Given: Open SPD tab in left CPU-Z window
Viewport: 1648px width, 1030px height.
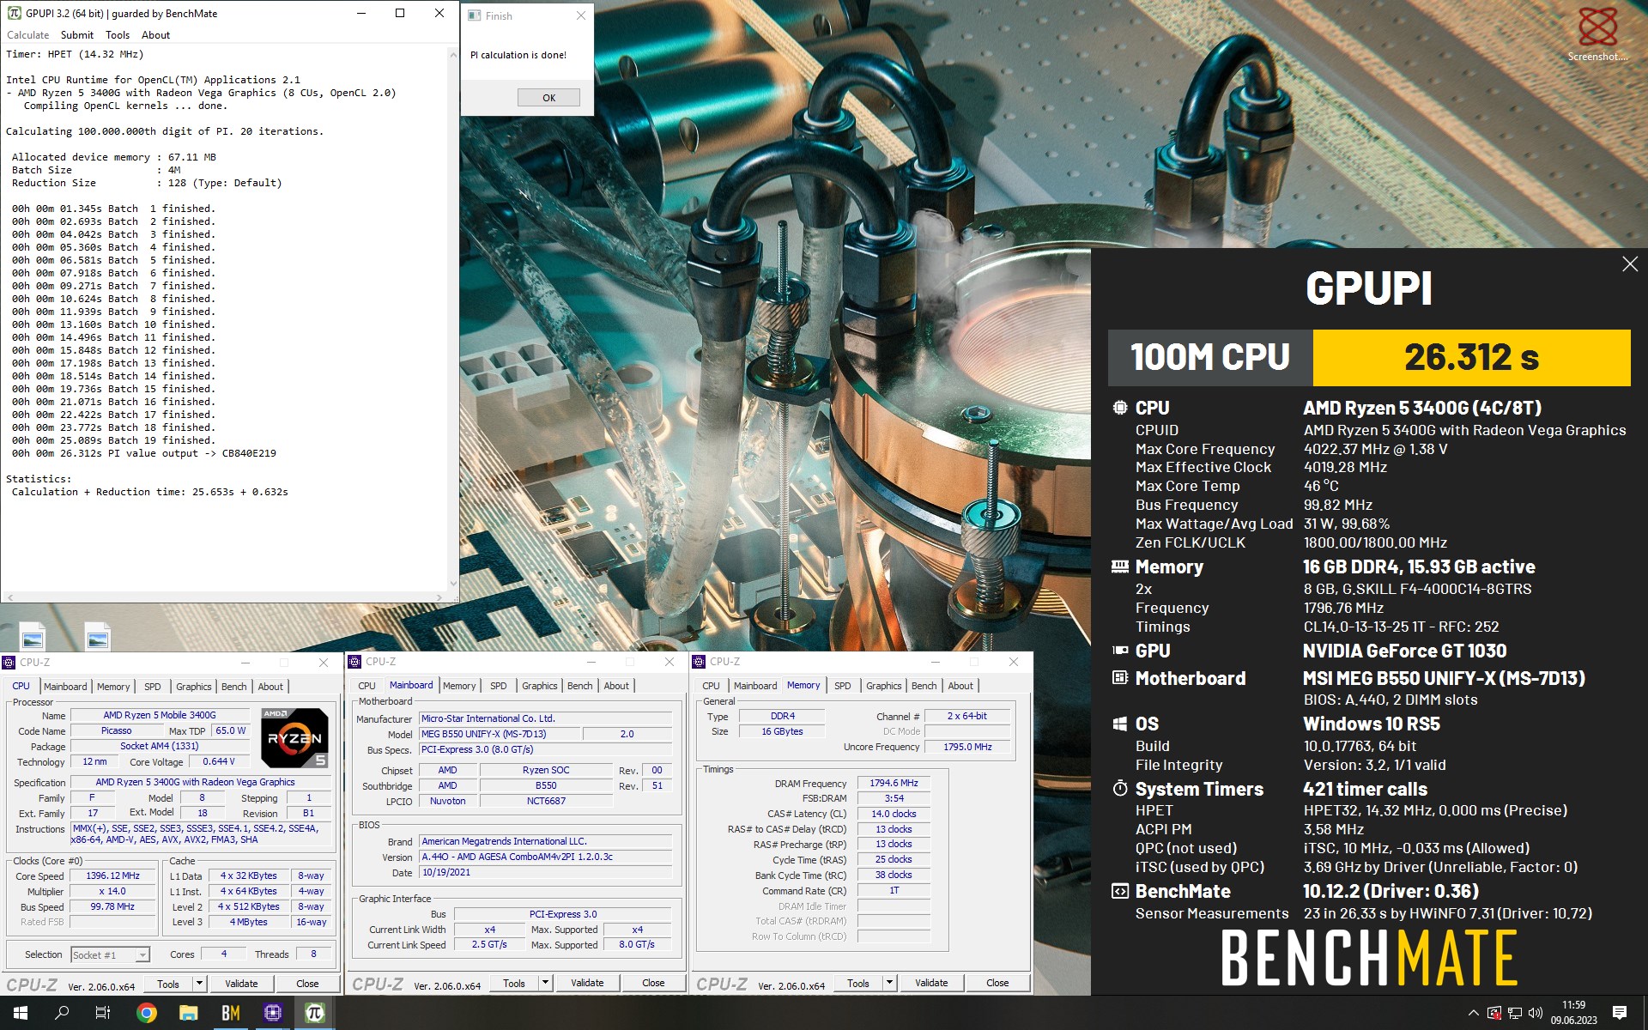Looking at the screenshot, I should point(153,687).
